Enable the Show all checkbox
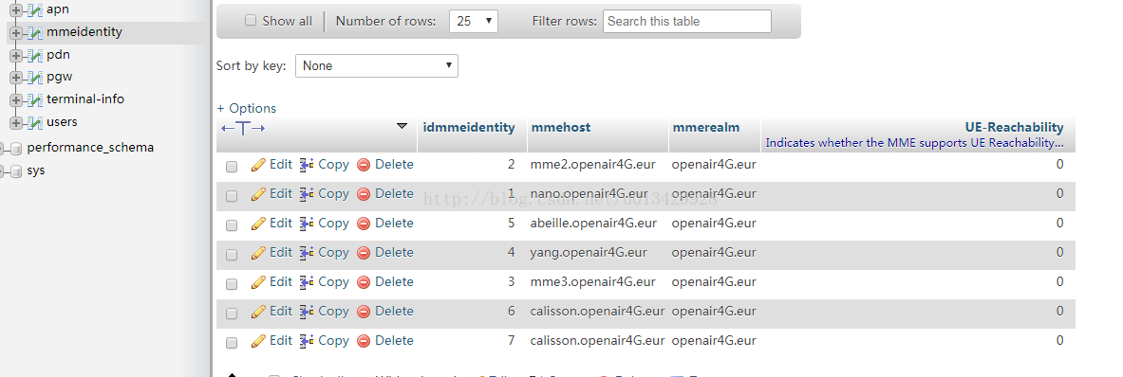The width and height of the screenshot is (1123, 377). click(251, 21)
